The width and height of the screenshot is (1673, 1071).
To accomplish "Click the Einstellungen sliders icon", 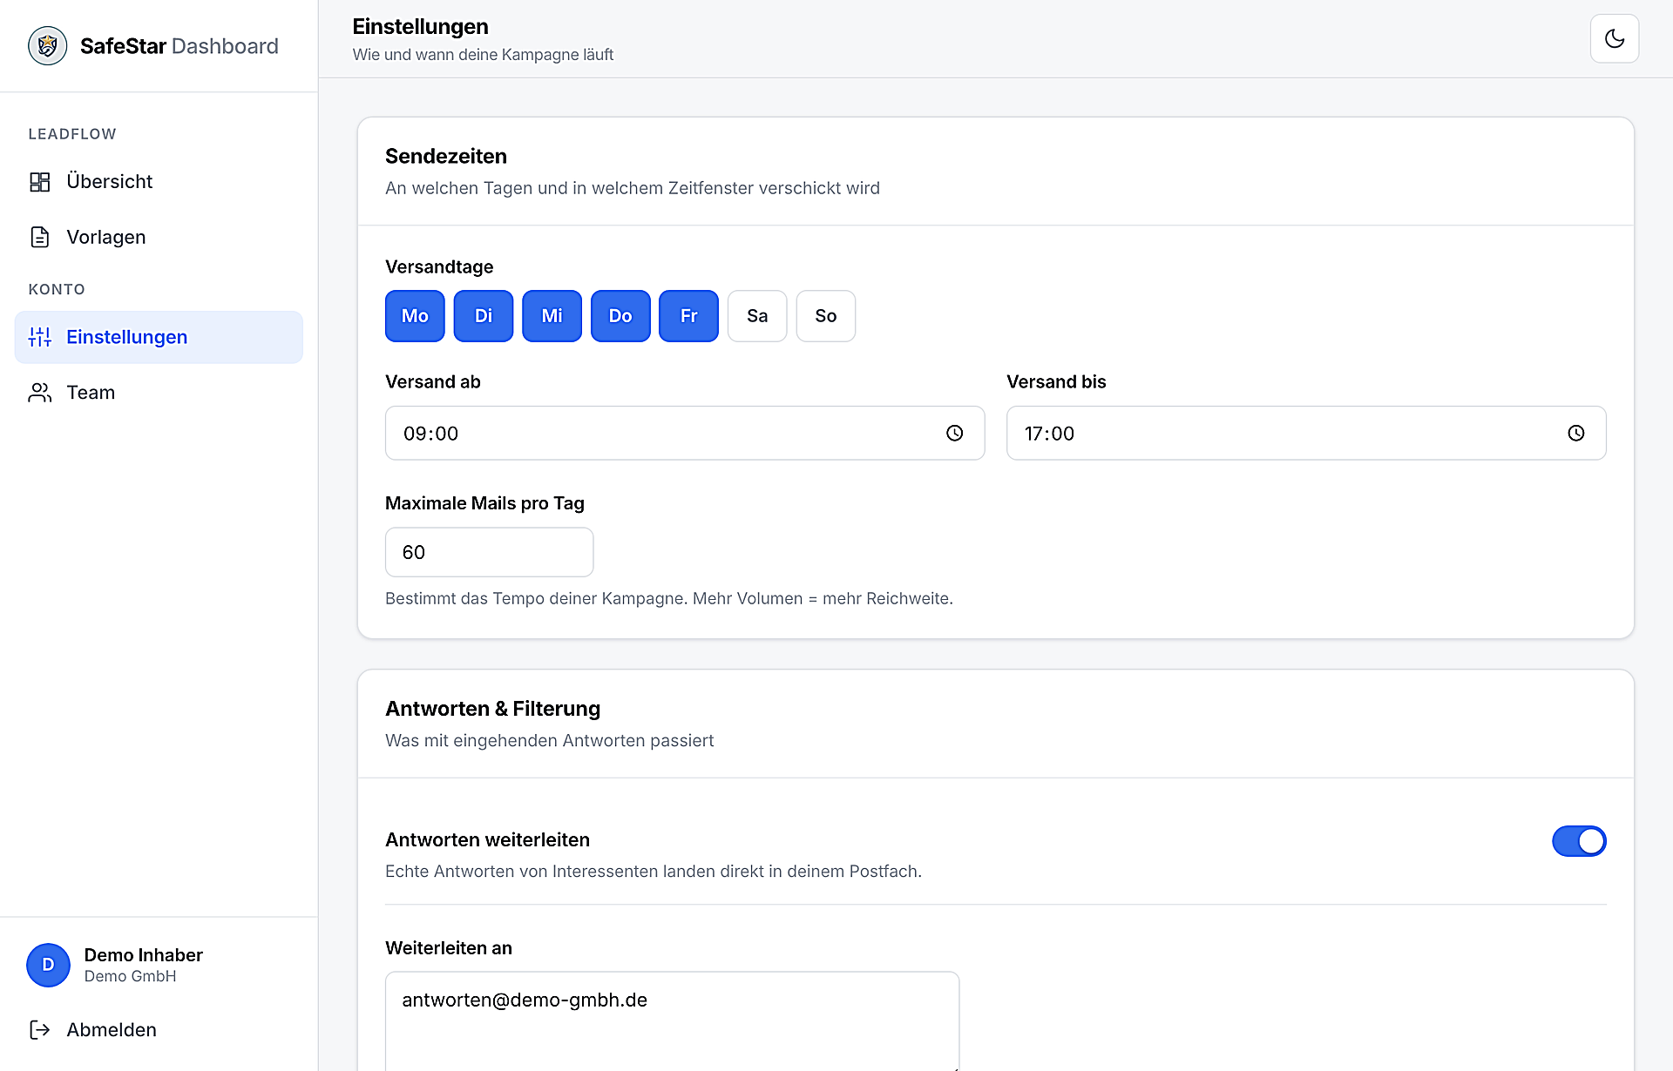I will [40, 337].
